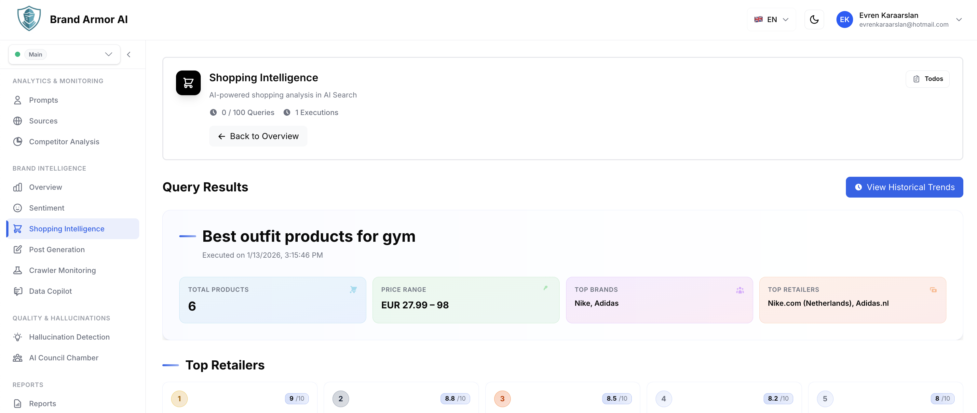Expand the Main workspace selector
Screen dimensions: 977x413
(x=64, y=55)
